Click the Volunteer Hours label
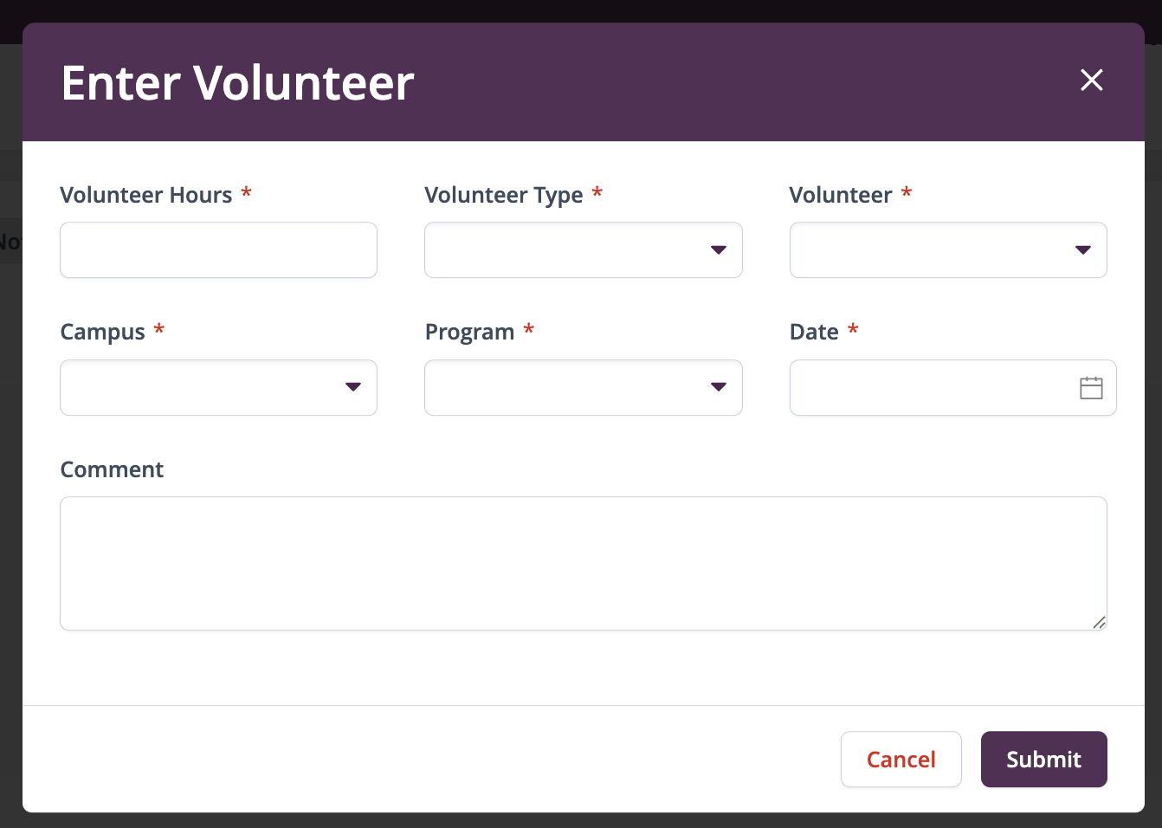The width and height of the screenshot is (1162, 828). pyautogui.click(x=146, y=195)
